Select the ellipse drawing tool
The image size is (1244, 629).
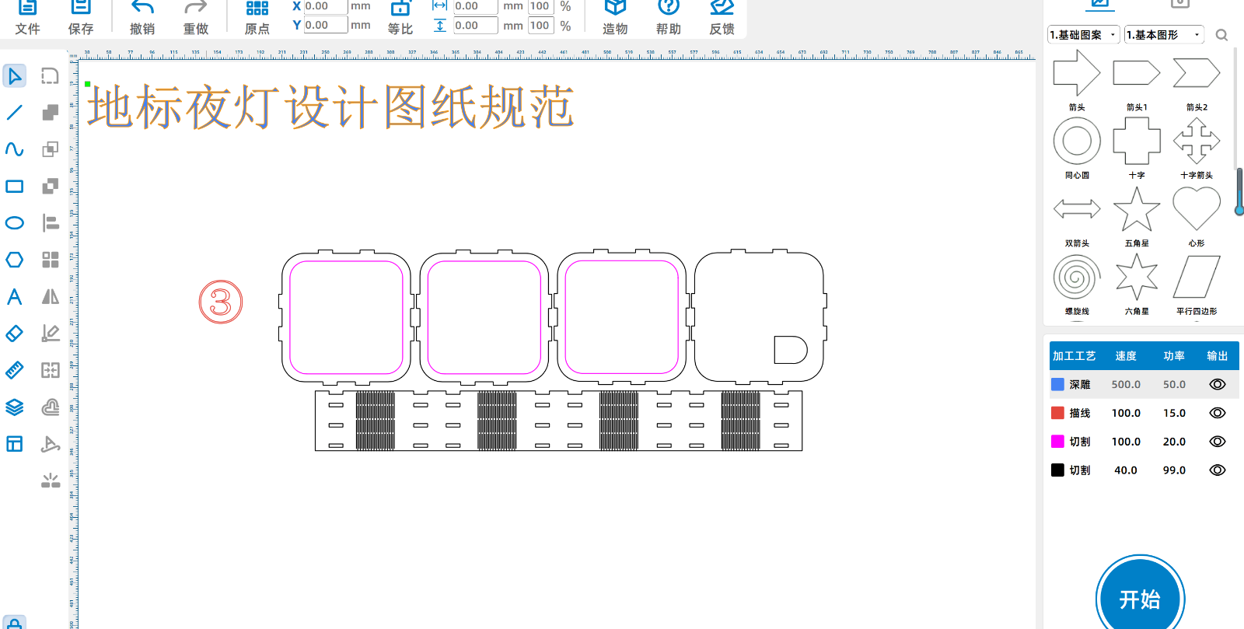tap(14, 223)
